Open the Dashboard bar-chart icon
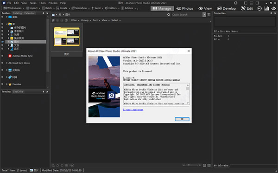Screen dimensions: 278x173 pyautogui.click(x=267, y=8)
